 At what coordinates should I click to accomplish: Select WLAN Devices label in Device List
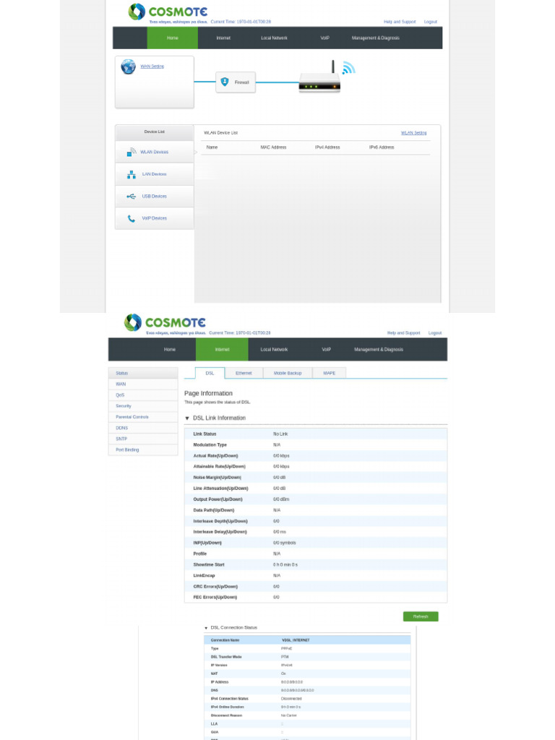point(155,152)
